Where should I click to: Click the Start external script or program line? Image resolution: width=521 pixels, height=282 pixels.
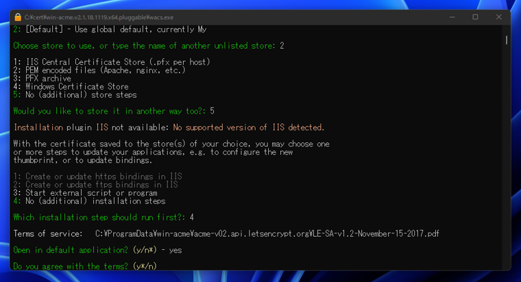(85, 193)
